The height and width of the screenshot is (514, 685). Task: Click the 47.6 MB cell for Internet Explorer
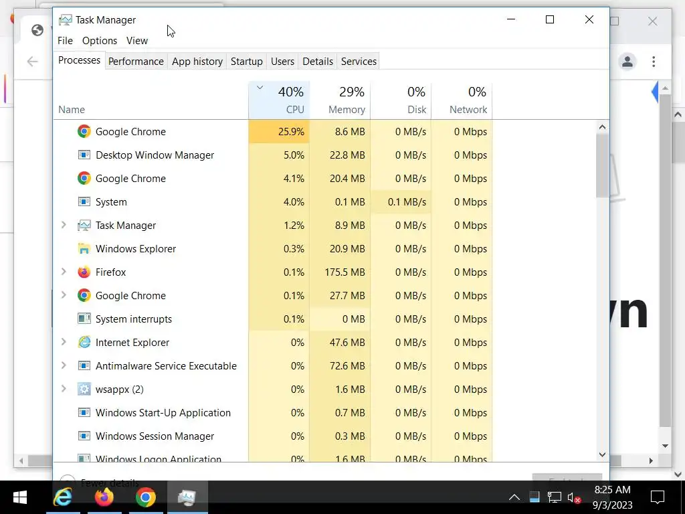(x=340, y=342)
